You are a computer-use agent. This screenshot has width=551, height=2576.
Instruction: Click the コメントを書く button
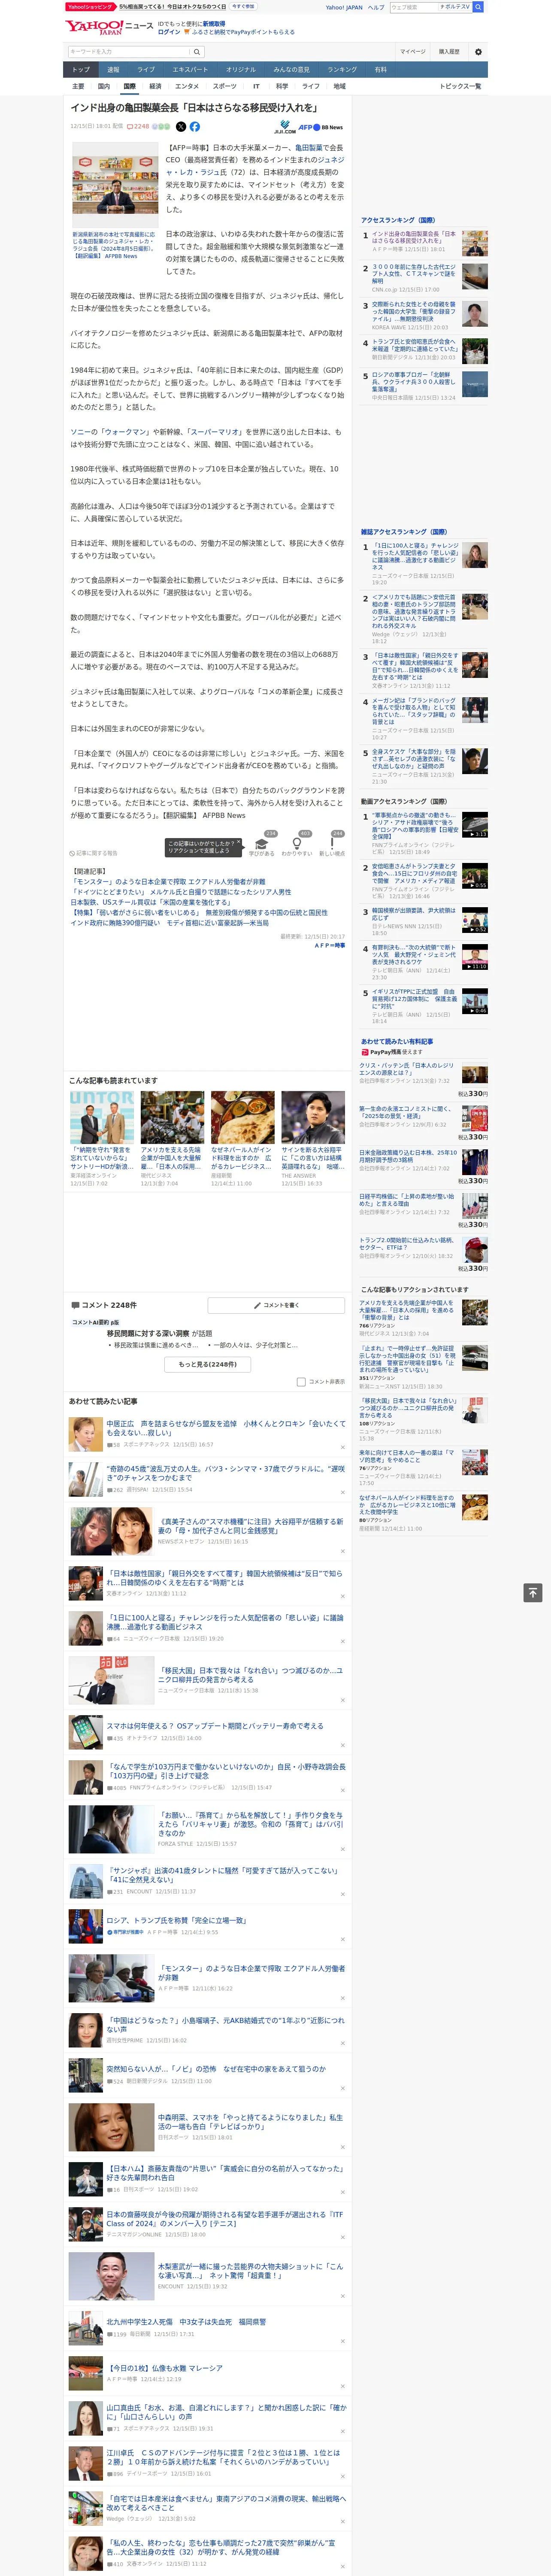[276, 1305]
